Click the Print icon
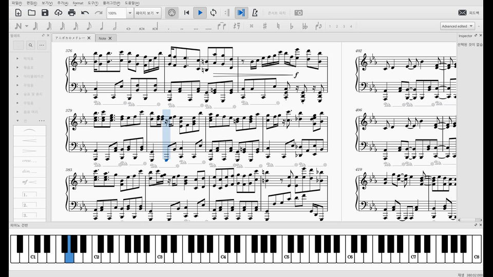Viewport: 493px width, 277px height. coord(72,12)
